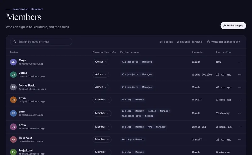Focus the Search by name or email field
Image resolution: width=252 pixels, height=155 pixels.
click(x=41, y=42)
